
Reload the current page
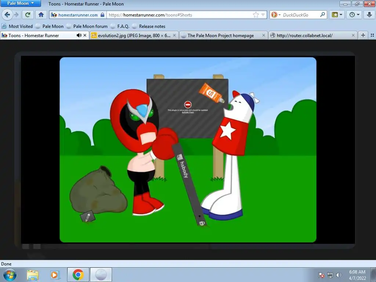click(x=28, y=15)
